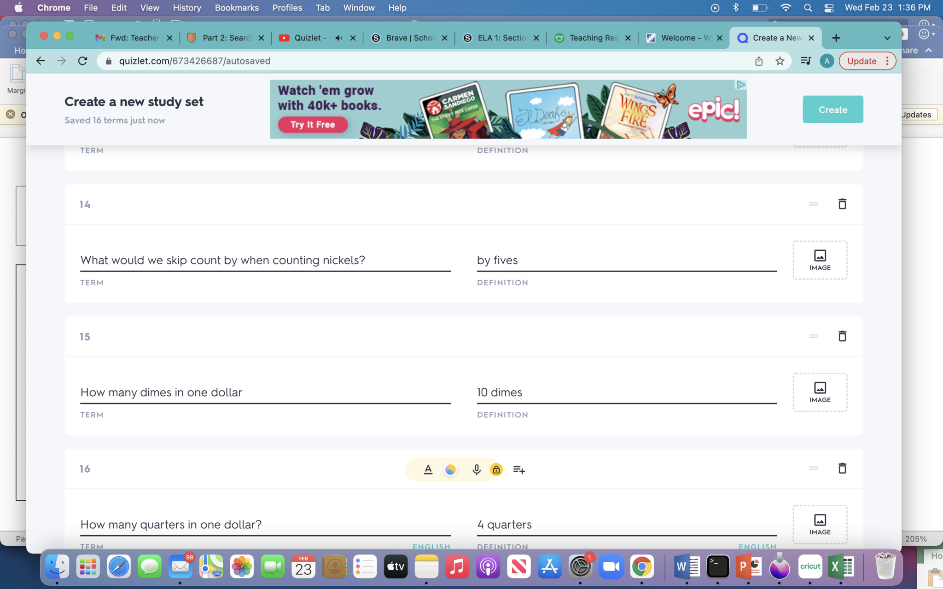Click lock icon on card 16 toolbar

(x=496, y=469)
